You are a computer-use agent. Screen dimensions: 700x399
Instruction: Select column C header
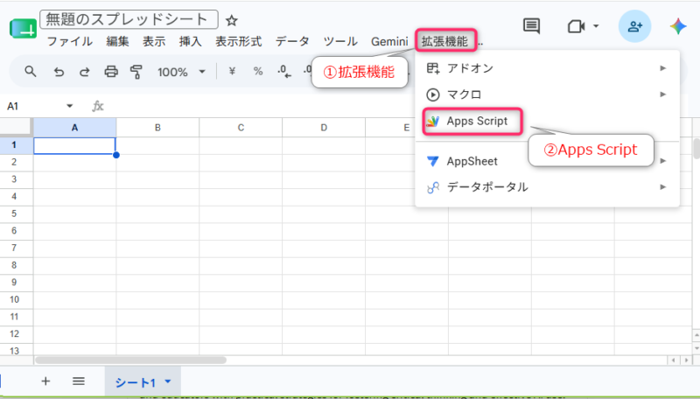pyautogui.click(x=241, y=128)
